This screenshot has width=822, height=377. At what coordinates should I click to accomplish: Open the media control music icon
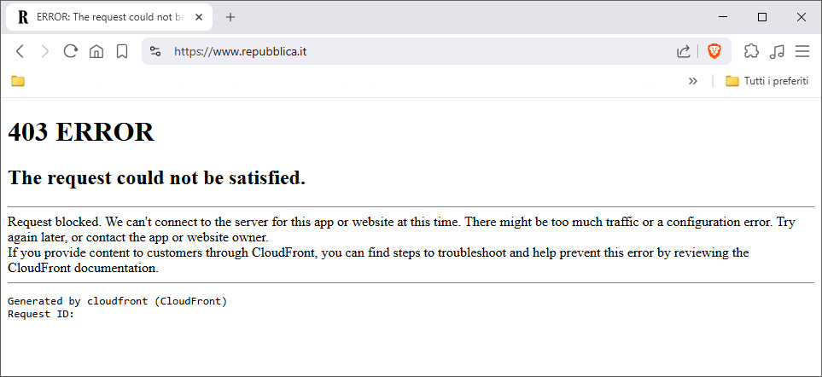tap(777, 51)
